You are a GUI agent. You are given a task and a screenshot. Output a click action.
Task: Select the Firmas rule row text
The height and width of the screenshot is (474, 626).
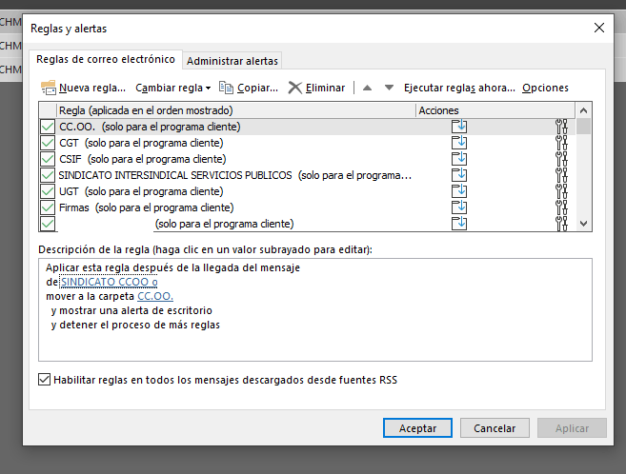point(147,207)
